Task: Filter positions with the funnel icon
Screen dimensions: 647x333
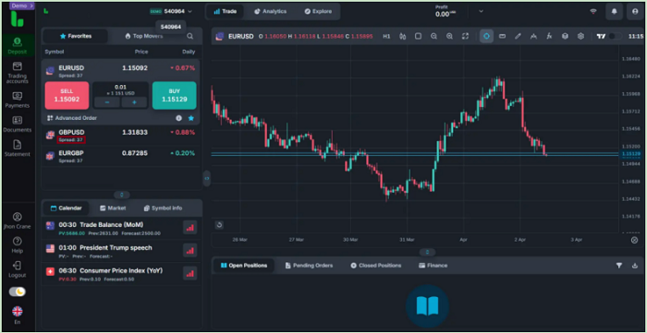Action: [619, 266]
